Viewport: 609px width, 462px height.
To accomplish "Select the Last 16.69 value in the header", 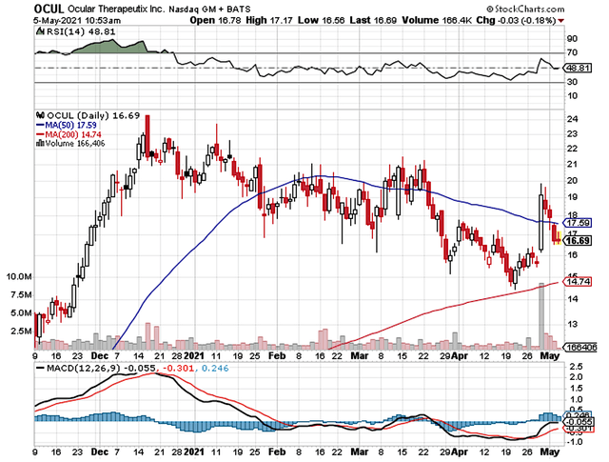I will [373, 20].
